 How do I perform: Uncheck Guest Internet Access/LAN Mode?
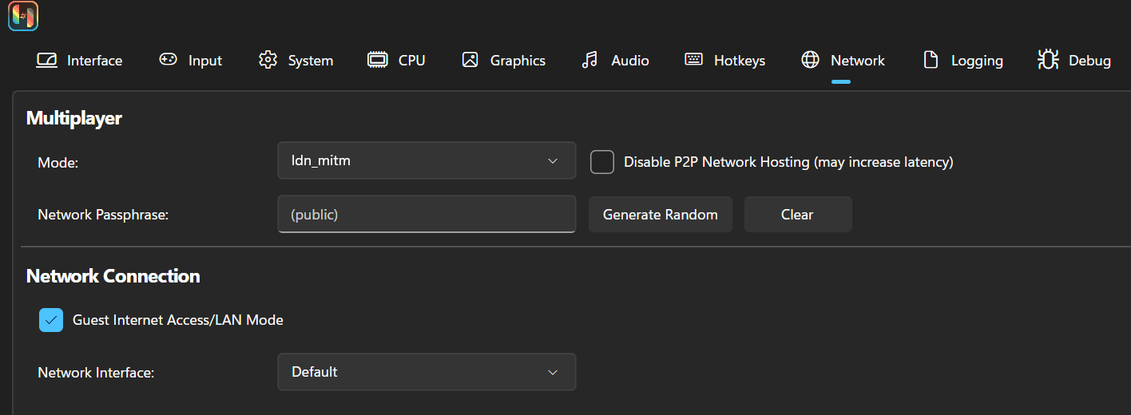click(51, 320)
